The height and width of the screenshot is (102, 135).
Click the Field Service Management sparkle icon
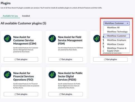(52, 39)
